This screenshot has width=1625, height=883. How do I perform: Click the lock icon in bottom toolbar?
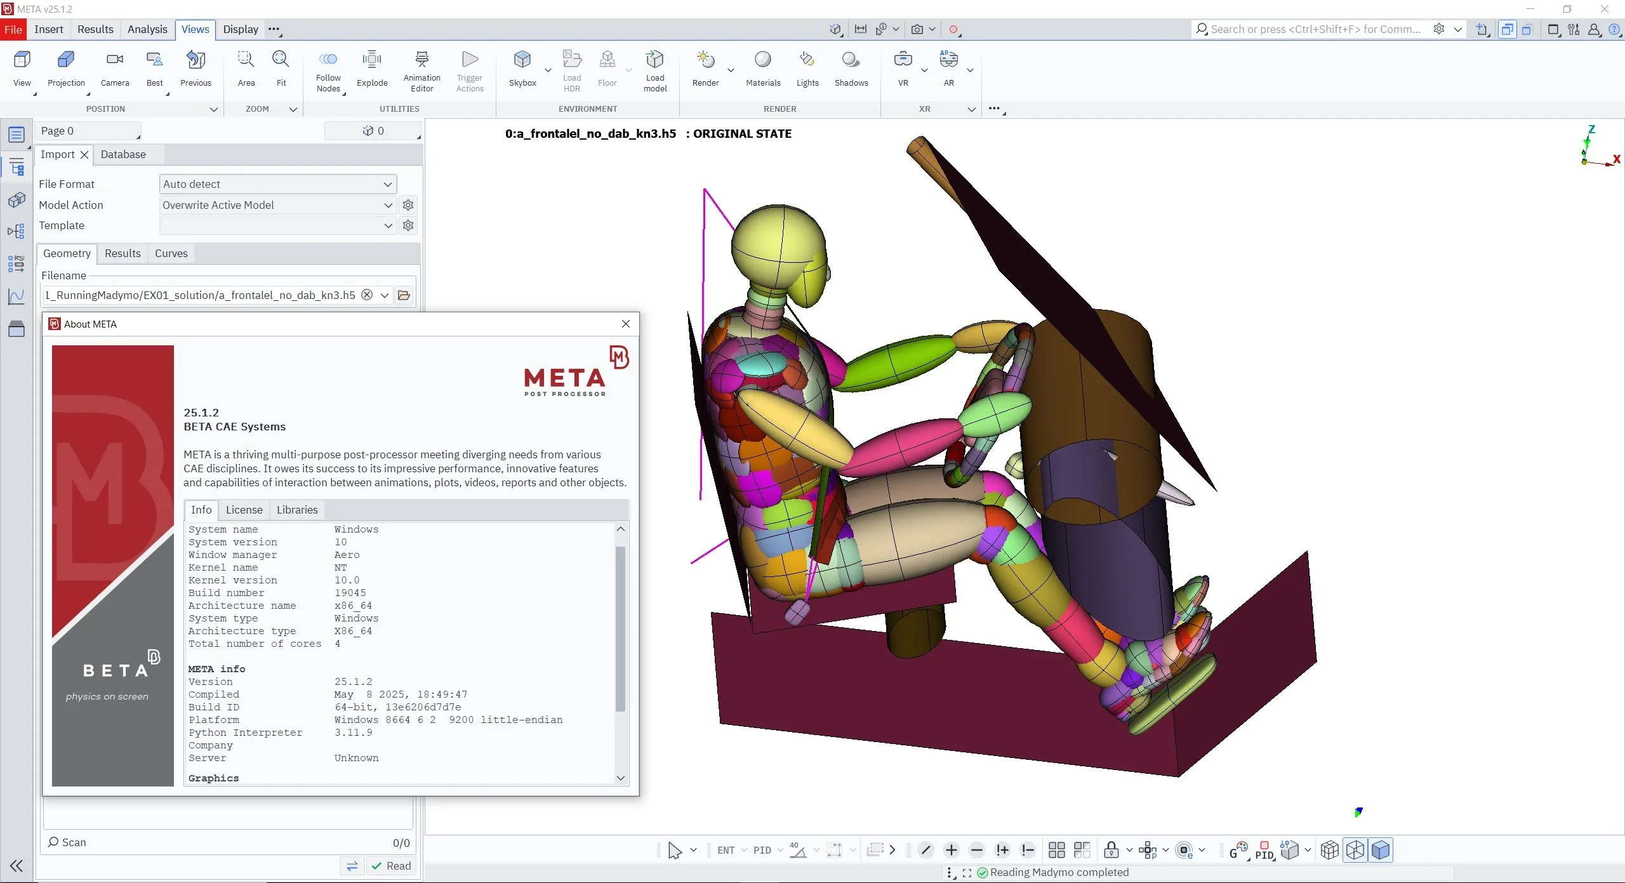(1111, 850)
